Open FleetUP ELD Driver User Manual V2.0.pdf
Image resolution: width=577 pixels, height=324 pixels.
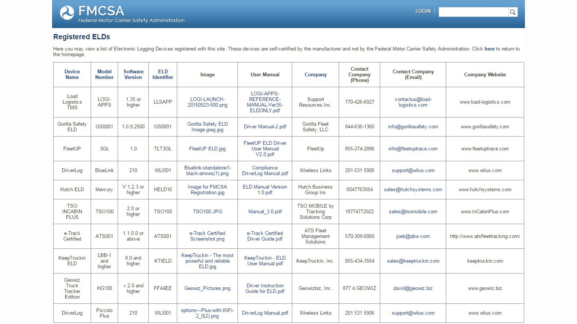click(x=265, y=149)
